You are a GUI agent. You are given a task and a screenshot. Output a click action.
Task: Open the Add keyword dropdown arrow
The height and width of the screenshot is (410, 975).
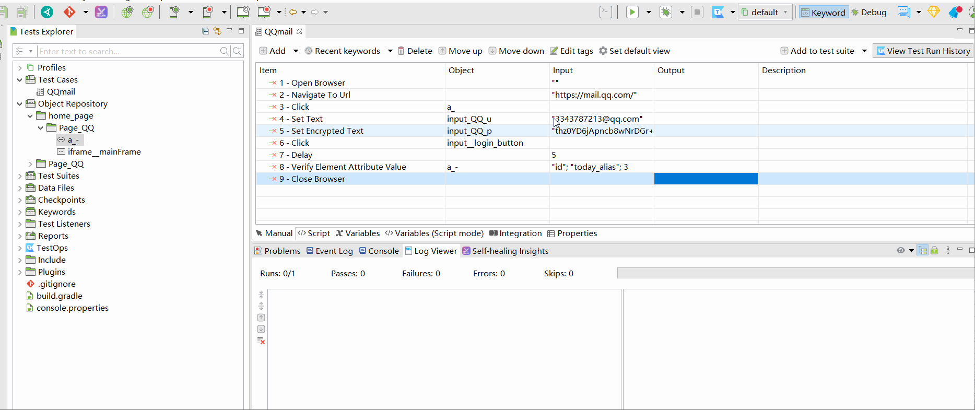point(296,51)
